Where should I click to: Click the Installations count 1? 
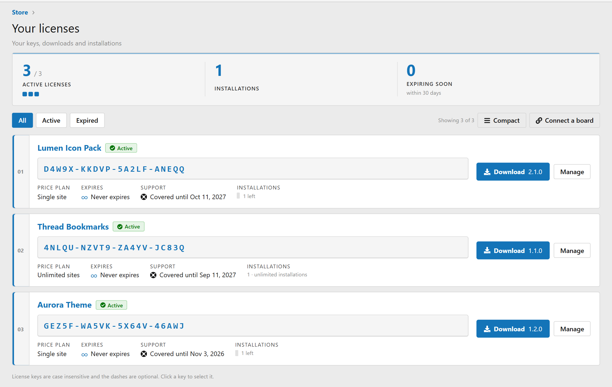pyautogui.click(x=219, y=71)
